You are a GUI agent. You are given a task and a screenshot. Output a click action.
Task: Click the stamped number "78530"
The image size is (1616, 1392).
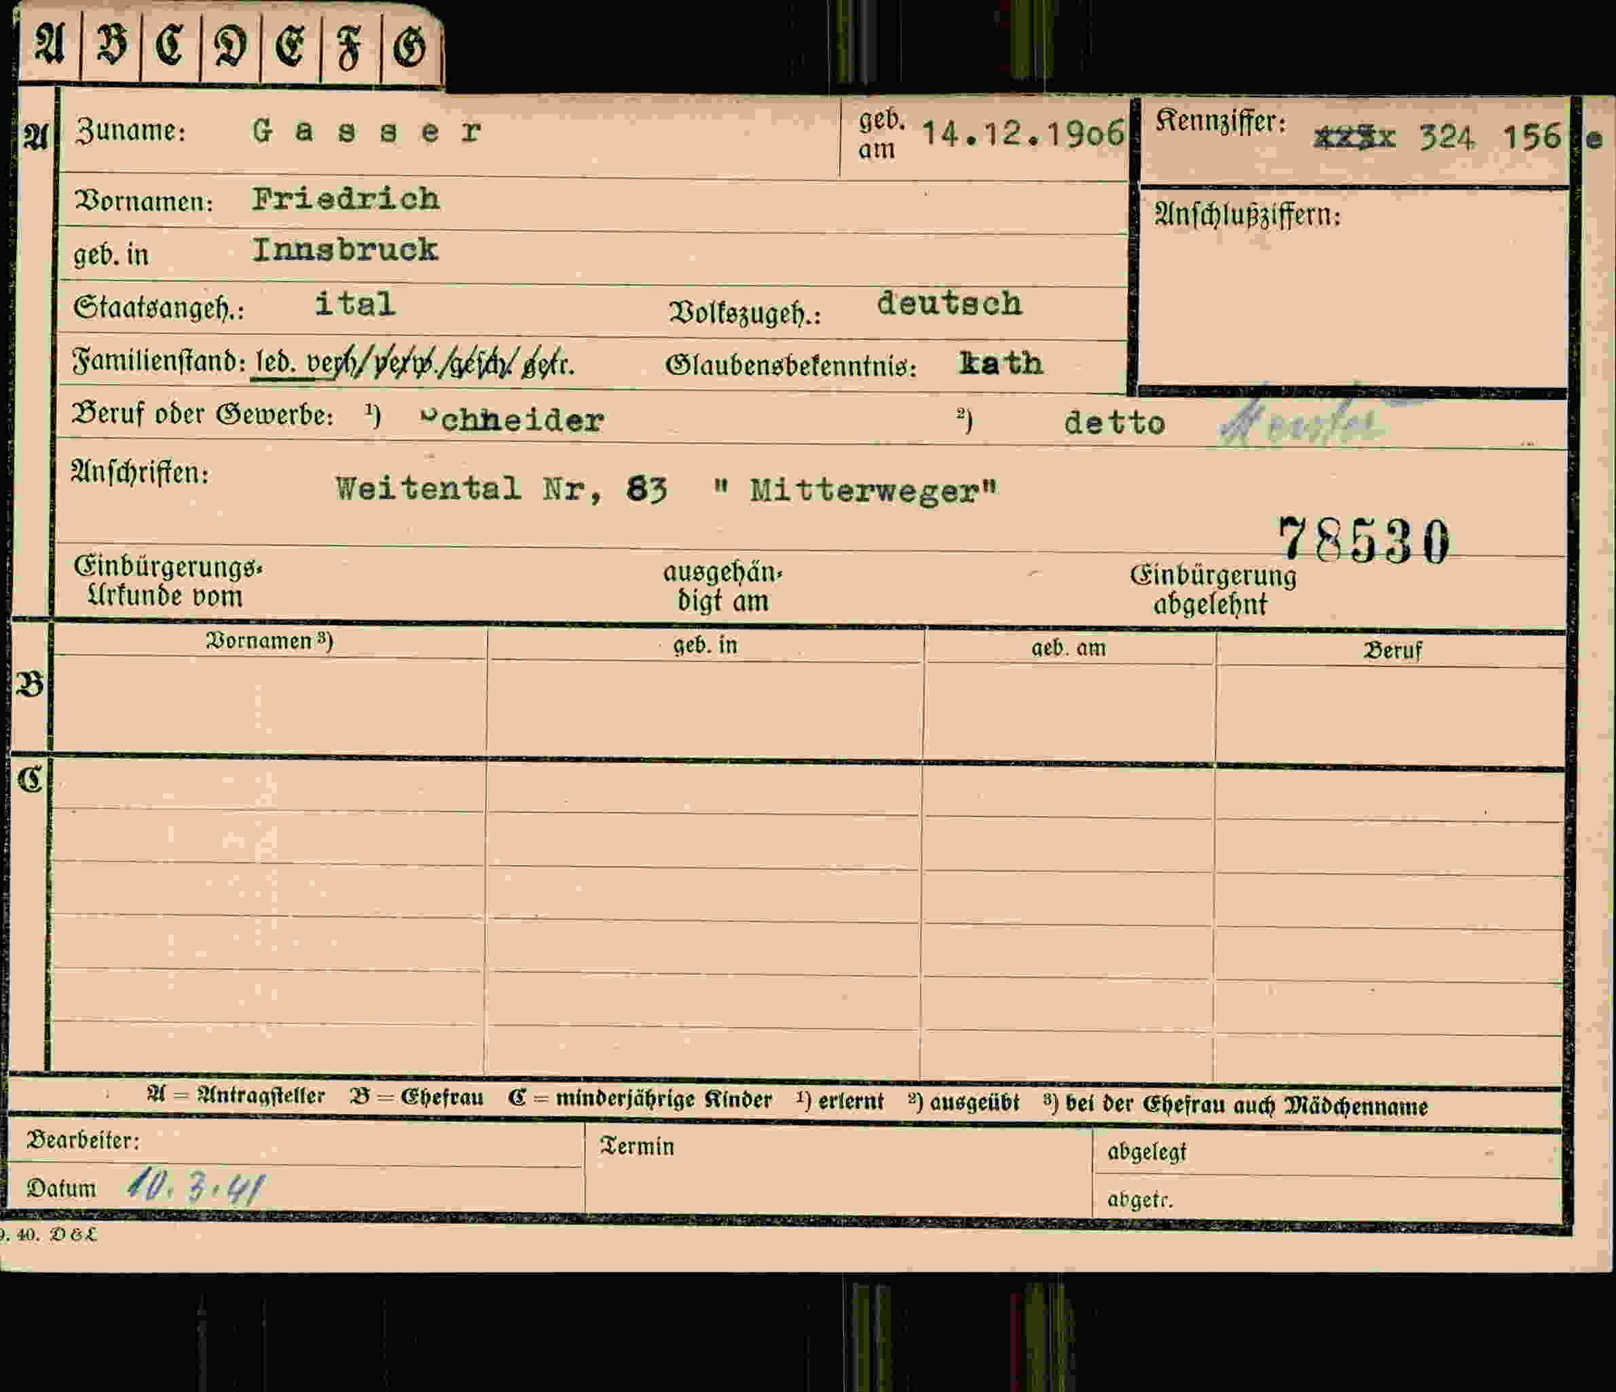click(1364, 539)
